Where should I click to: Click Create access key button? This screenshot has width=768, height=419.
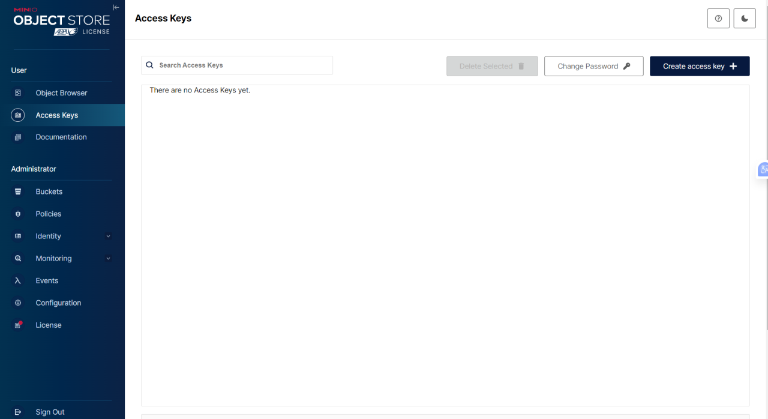[x=700, y=66]
